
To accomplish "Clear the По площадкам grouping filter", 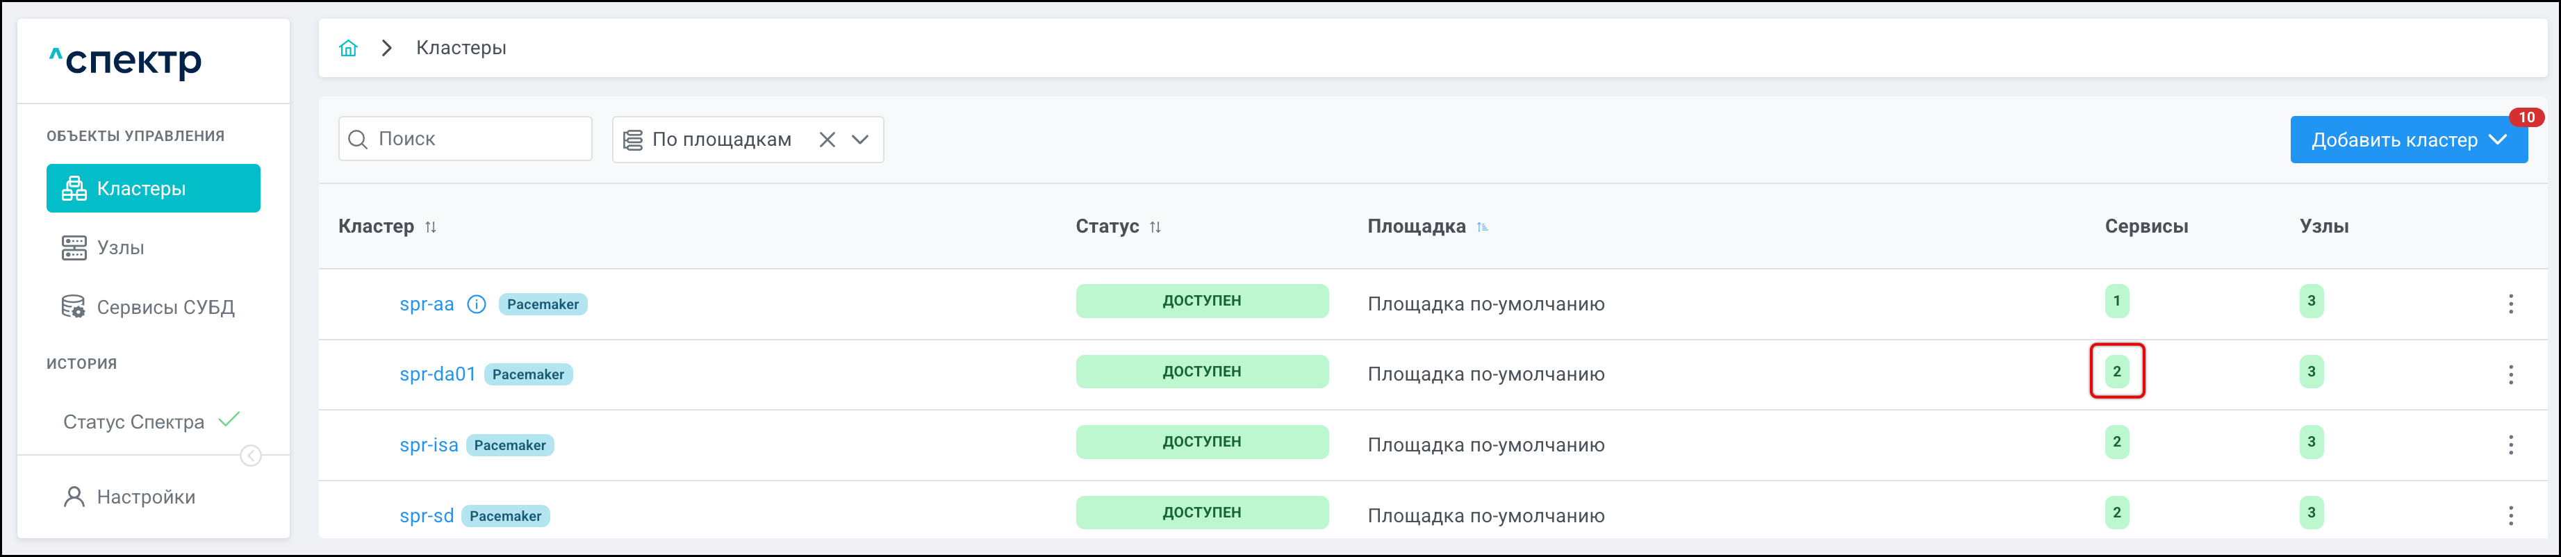I will coord(826,140).
